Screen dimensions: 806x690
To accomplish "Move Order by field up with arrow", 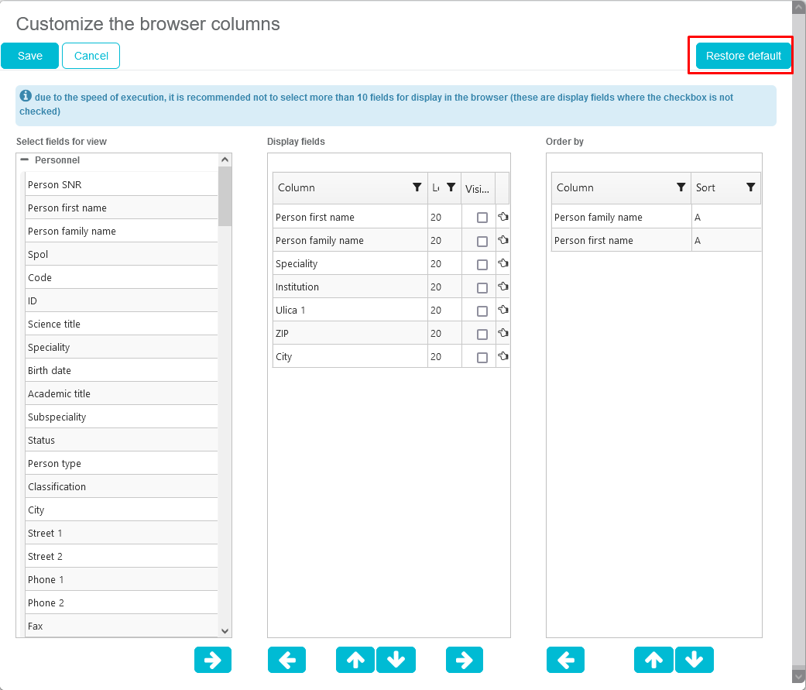I will point(654,660).
